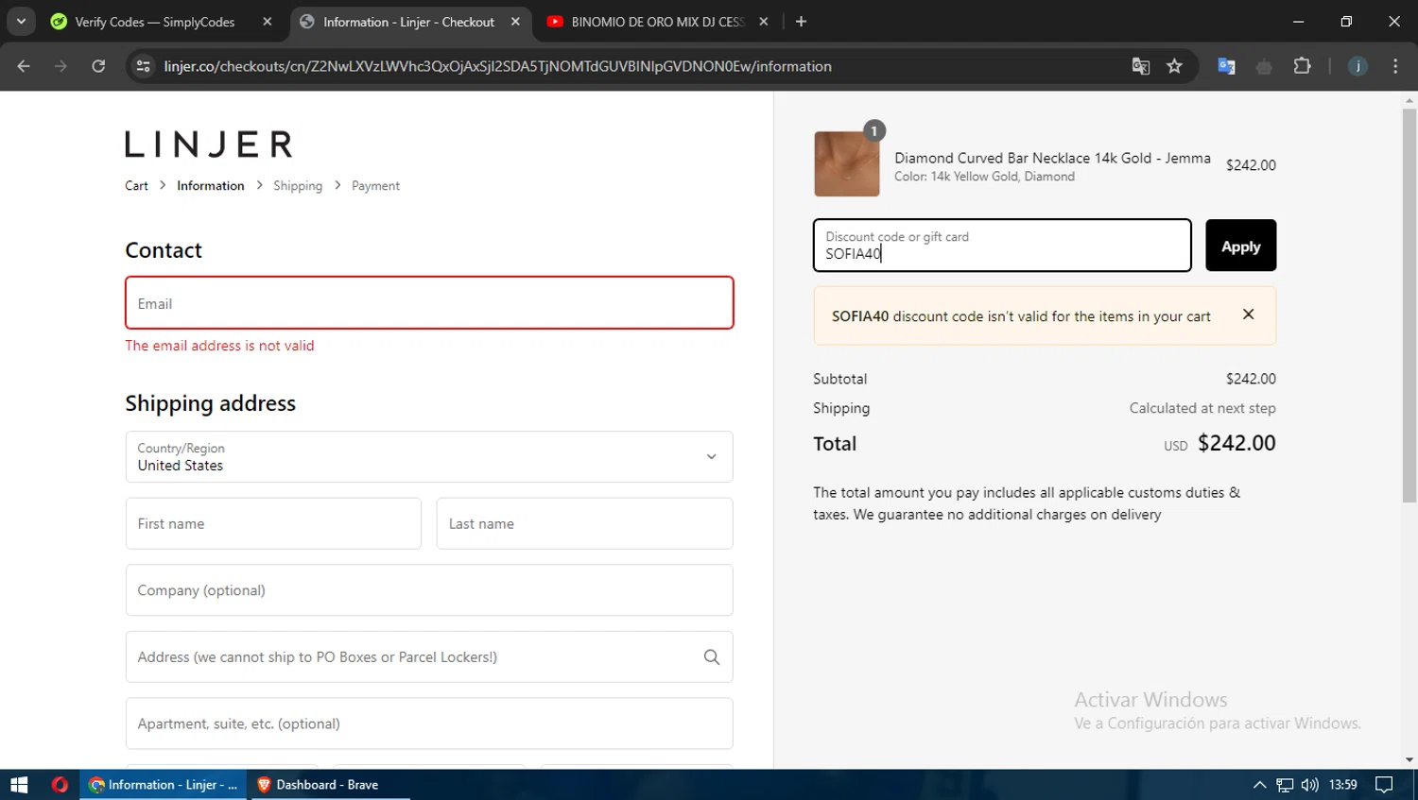Click the Discount code or gift card field
The image size is (1418, 800).
(x=1002, y=246)
